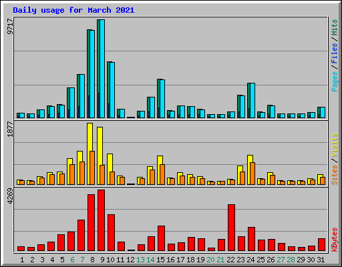
Task: Select day label 5 on x-axis
Action: pyautogui.click(x=62, y=260)
